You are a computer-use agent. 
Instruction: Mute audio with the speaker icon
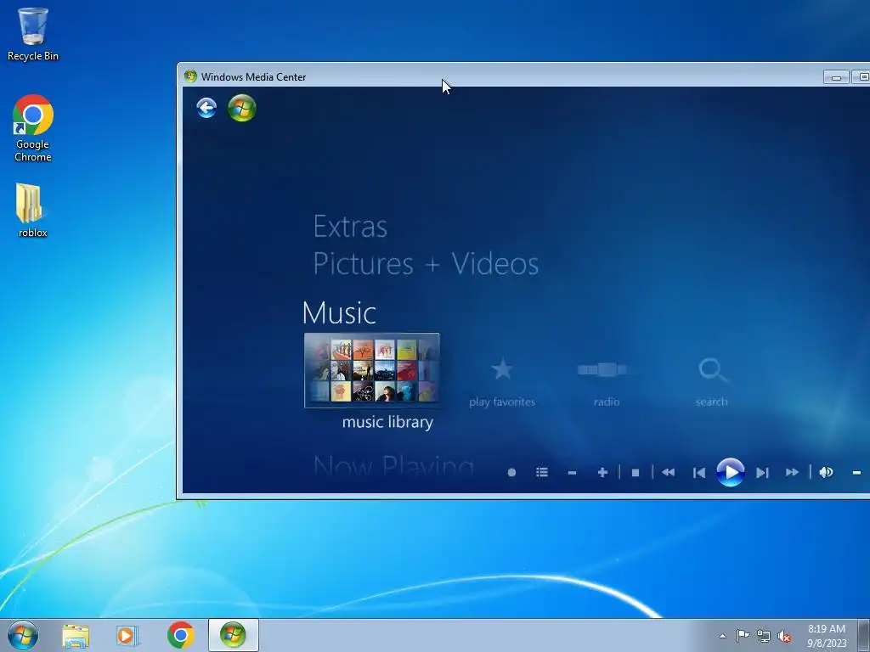click(826, 472)
